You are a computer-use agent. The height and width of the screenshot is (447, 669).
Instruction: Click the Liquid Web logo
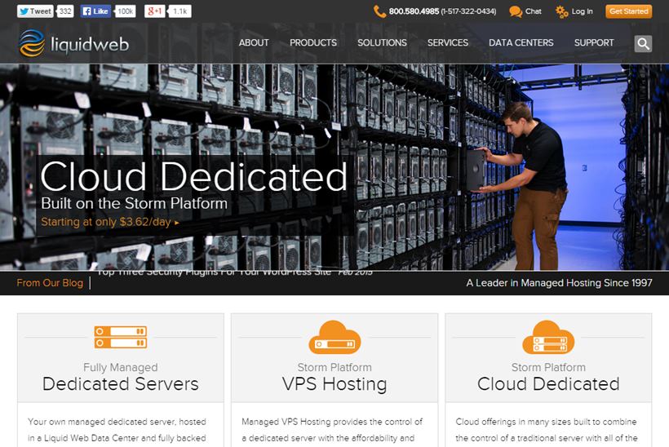coord(73,43)
